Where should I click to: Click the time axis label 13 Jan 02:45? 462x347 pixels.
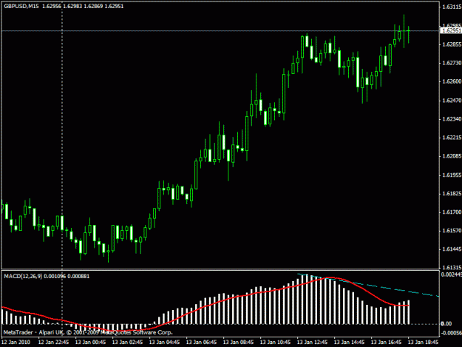tap(128, 343)
